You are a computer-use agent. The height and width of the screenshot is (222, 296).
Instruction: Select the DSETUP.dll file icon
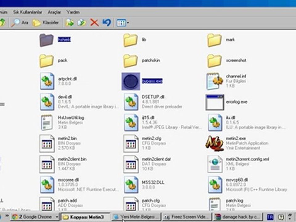131,102
